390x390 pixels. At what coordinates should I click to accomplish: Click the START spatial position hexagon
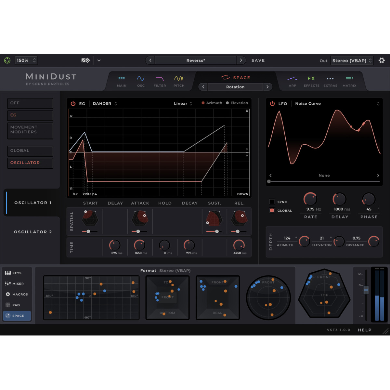90,218
